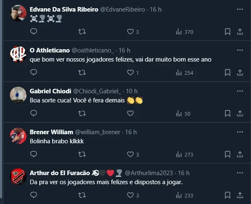This screenshot has height=204, width=251.
Task: Open the 16 h timestamp on Edvane's tweet
Action: coord(155,9)
